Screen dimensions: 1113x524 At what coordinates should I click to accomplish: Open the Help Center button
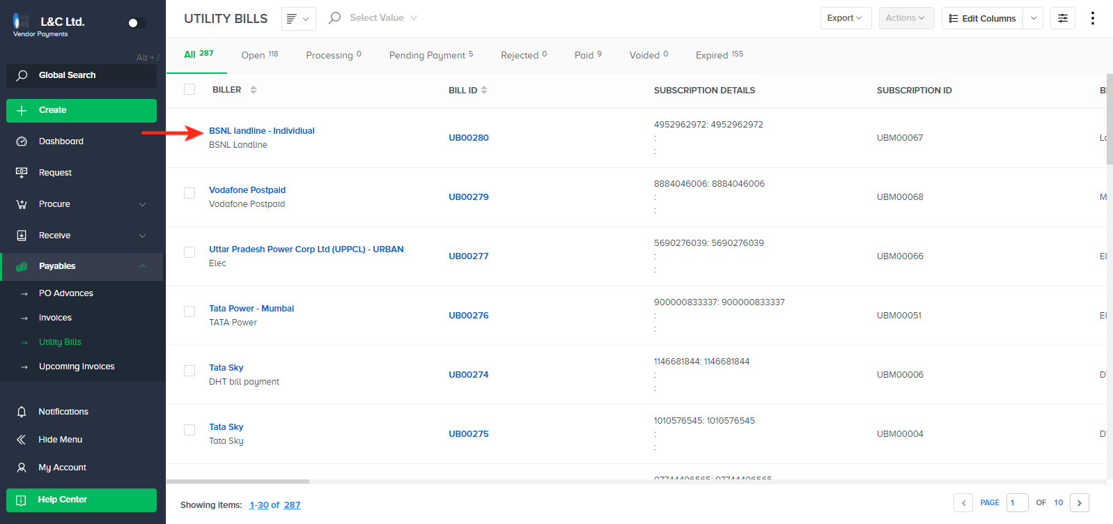coord(81,500)
